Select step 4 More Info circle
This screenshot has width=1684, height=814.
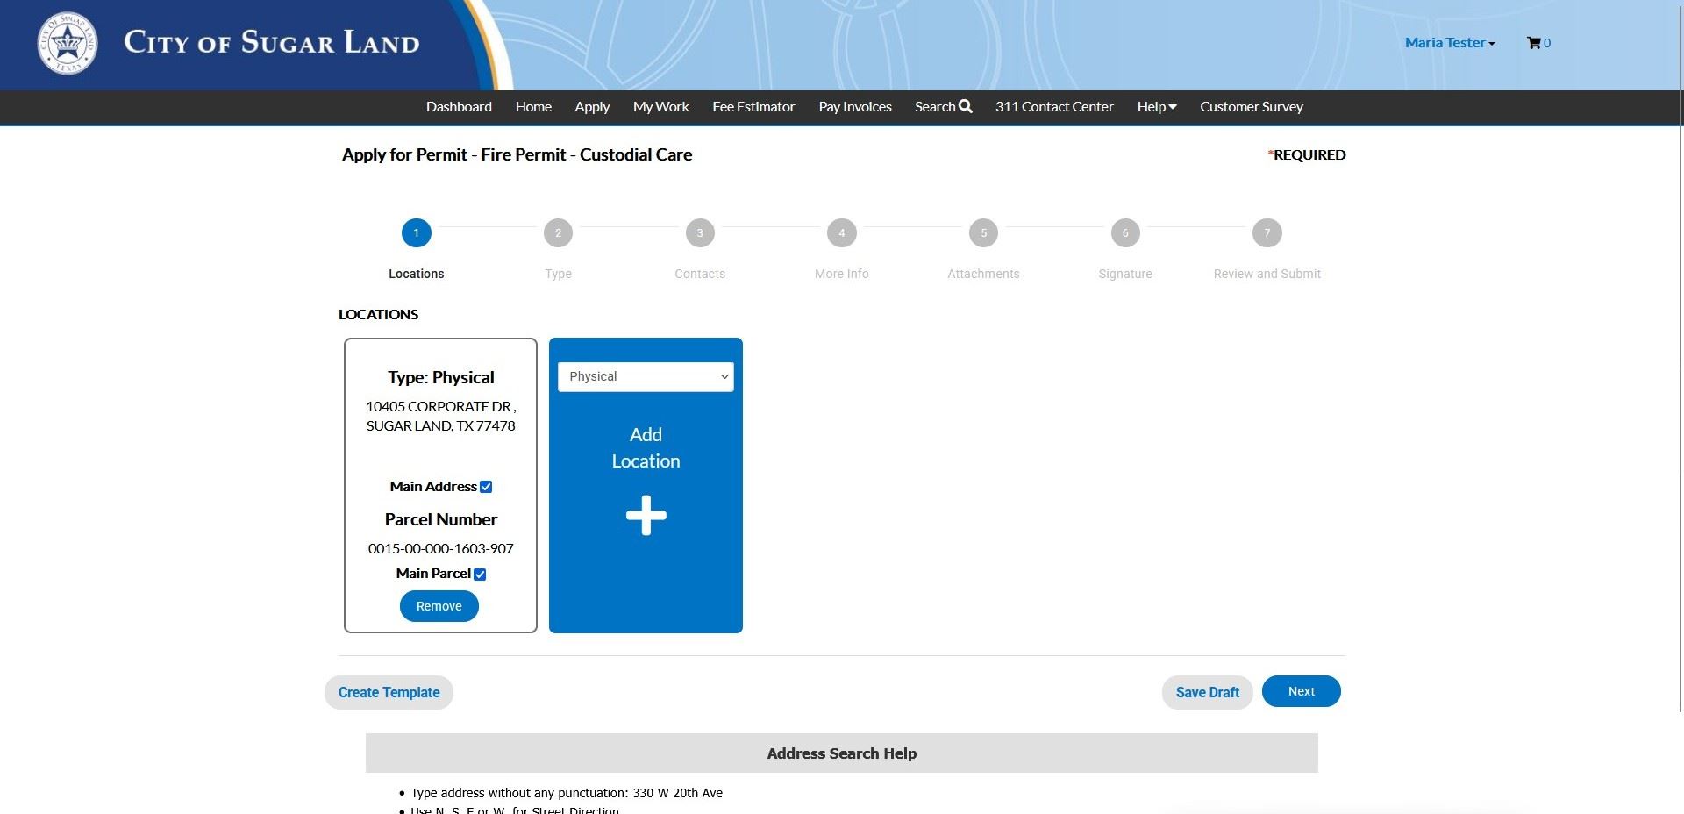[x=841, y=232]
